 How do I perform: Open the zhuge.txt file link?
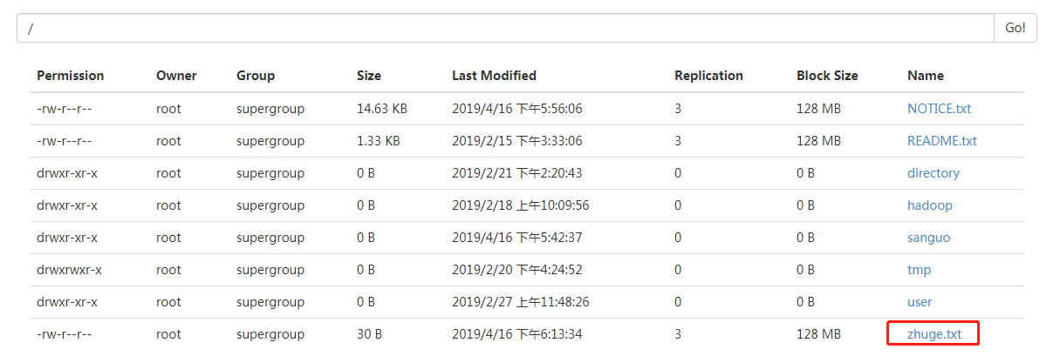pyautogui.click(x=933, y=334)
